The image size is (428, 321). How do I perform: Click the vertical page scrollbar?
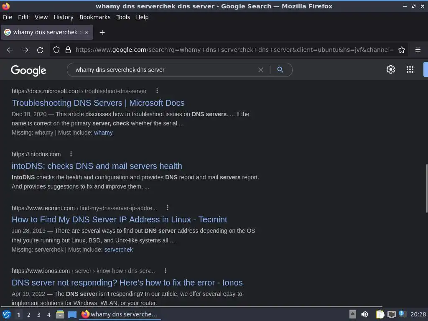pos(427,188)
